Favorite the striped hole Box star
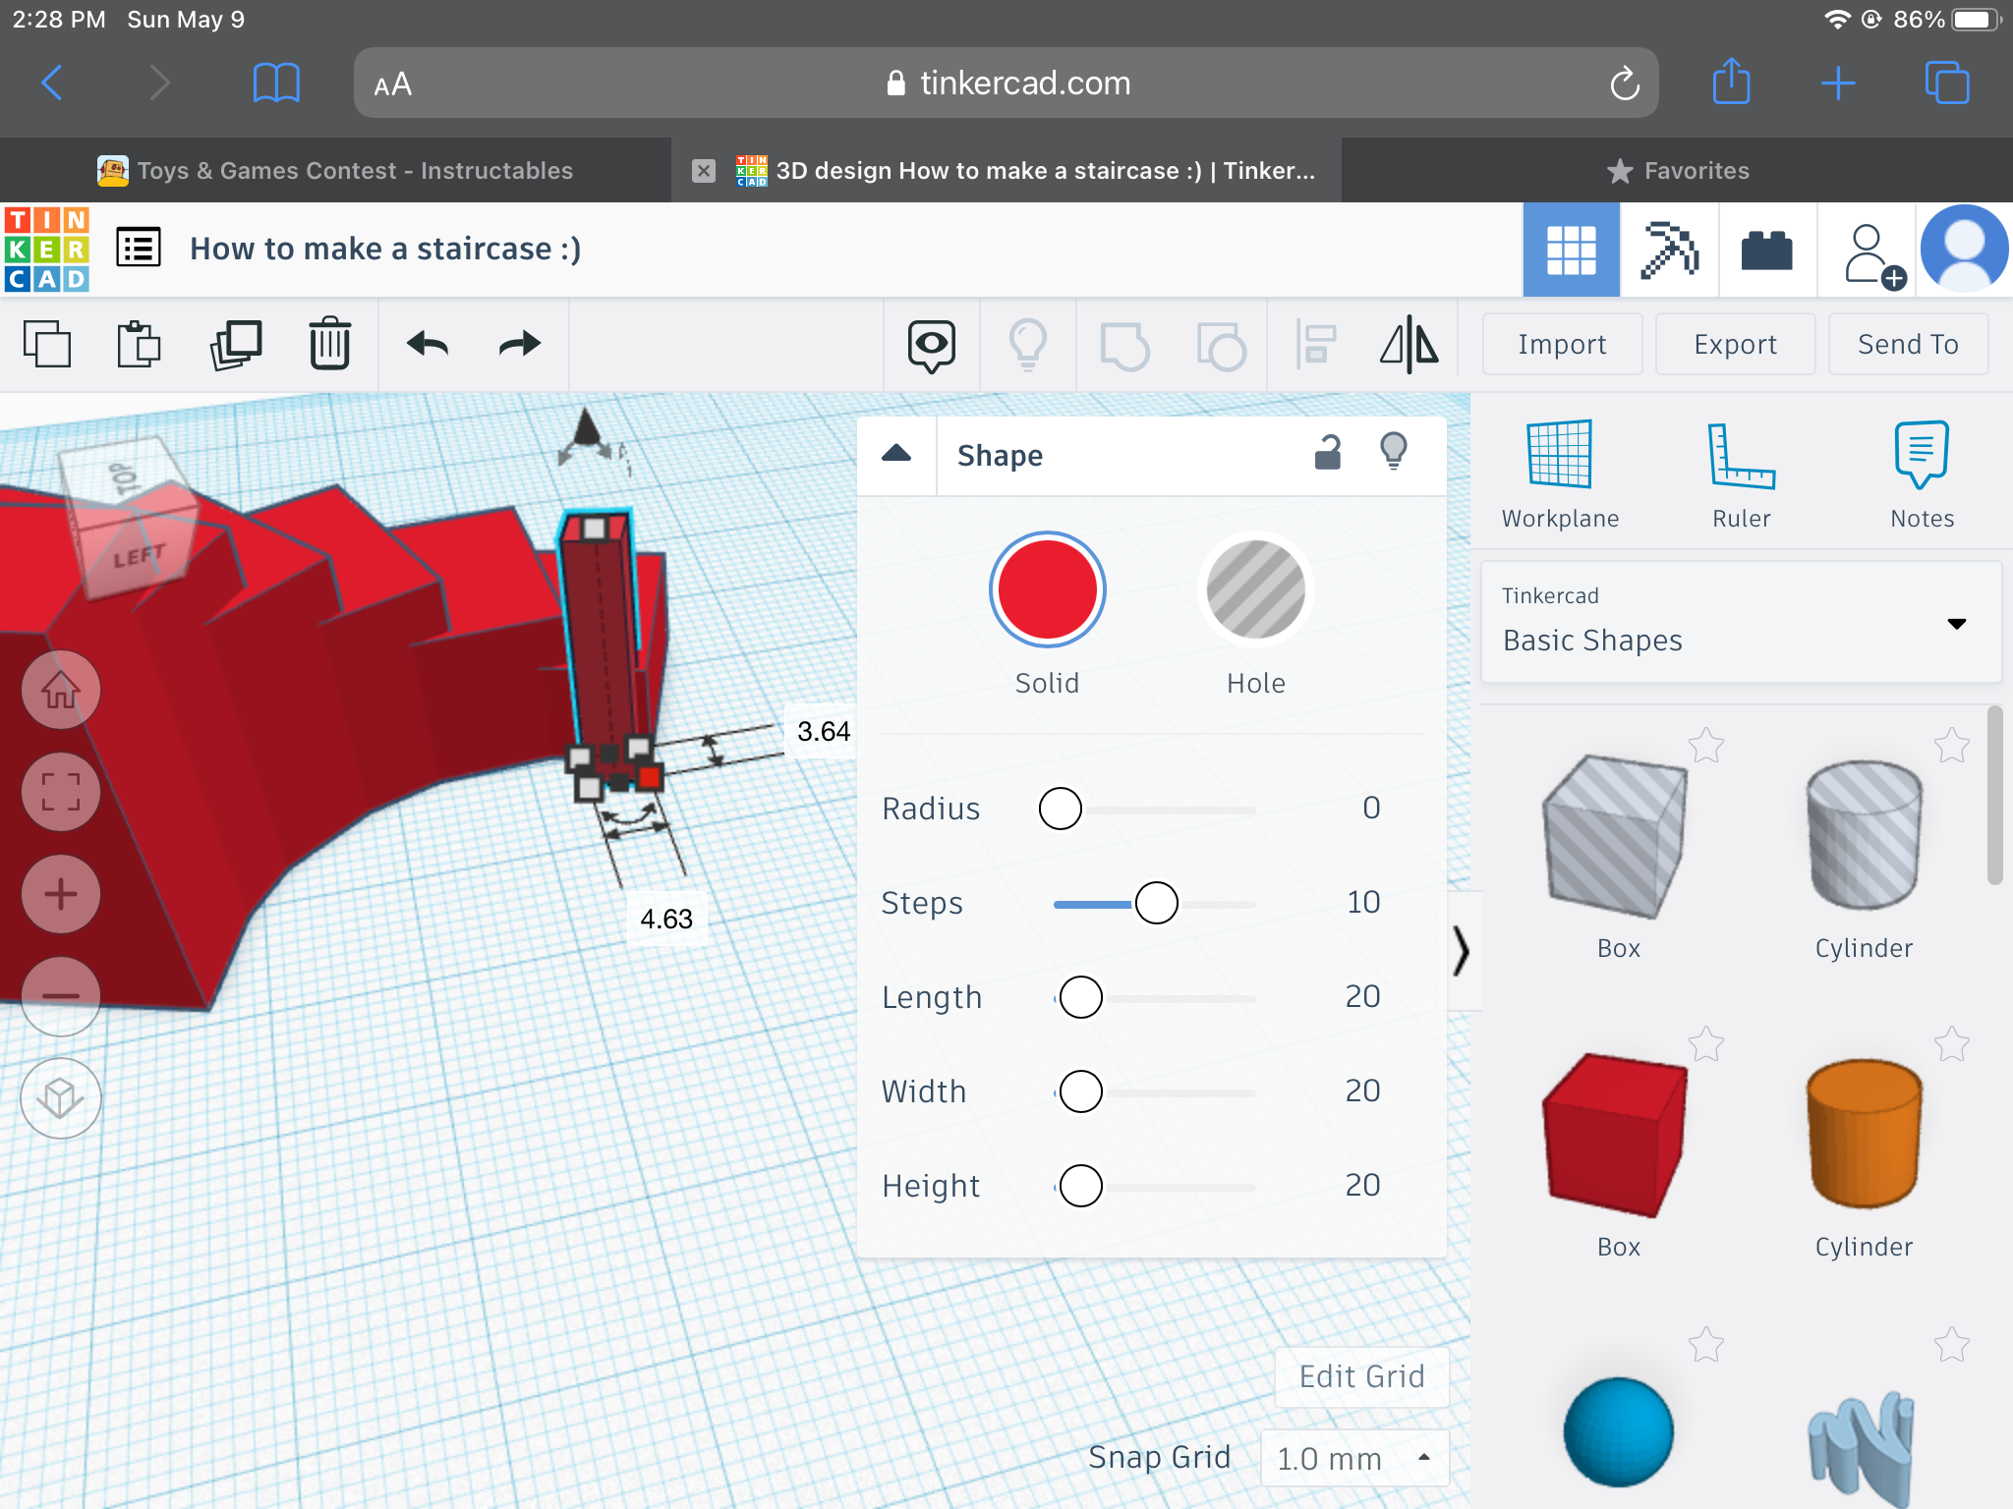This screenshot has height=1509, width=2013. (1706, 746)
